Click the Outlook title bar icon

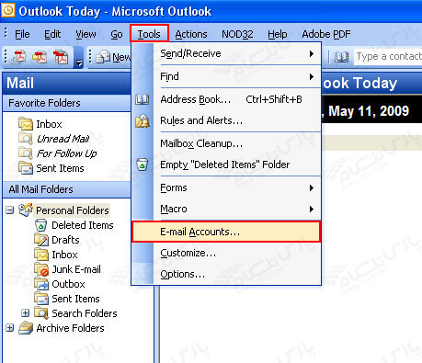point(7,10)
